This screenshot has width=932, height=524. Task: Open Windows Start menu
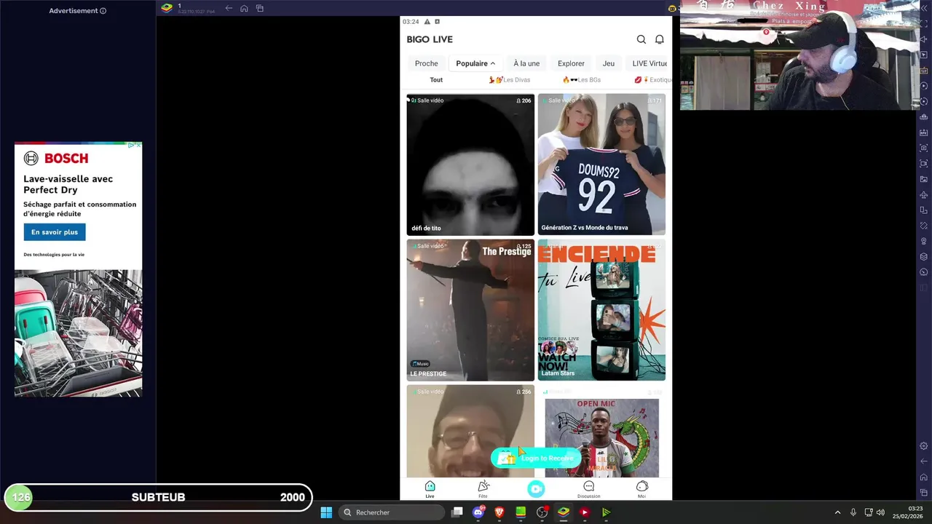[x=326, y=512]
